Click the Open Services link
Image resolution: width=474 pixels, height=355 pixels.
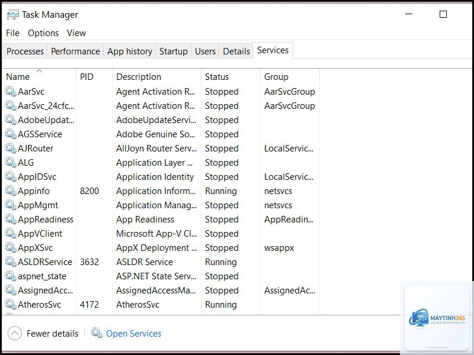pos(134,334)
